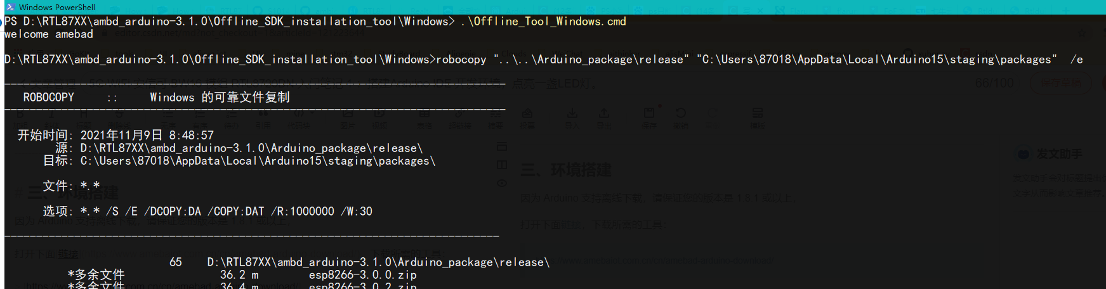
Task: Click the 'Windows PowerShell' window title text
Action: 57,7
